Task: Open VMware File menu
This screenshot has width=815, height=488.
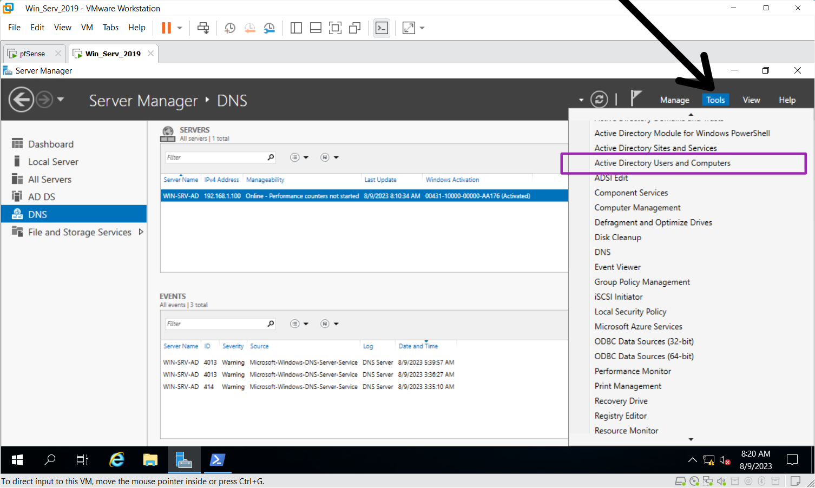Action: click(14, 28)
